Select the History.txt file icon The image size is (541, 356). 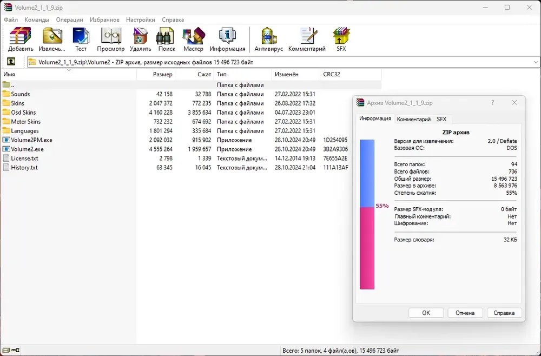click(6, 167)
